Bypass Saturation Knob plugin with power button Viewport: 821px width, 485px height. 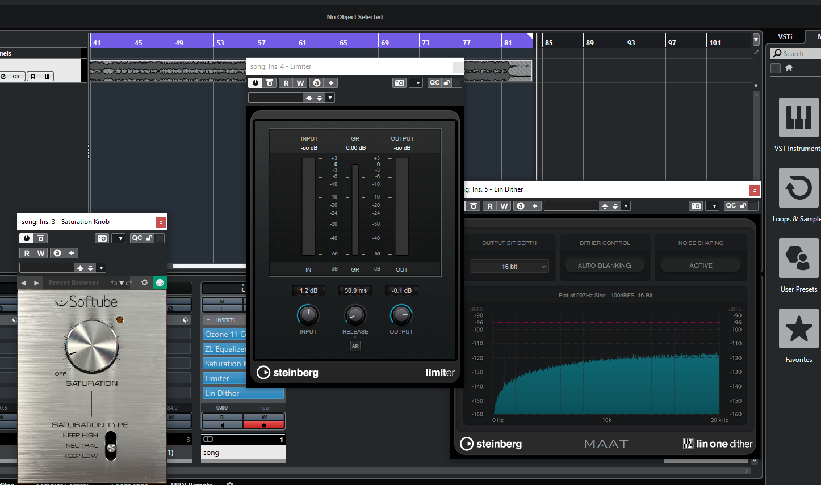[x=27, y=238]
